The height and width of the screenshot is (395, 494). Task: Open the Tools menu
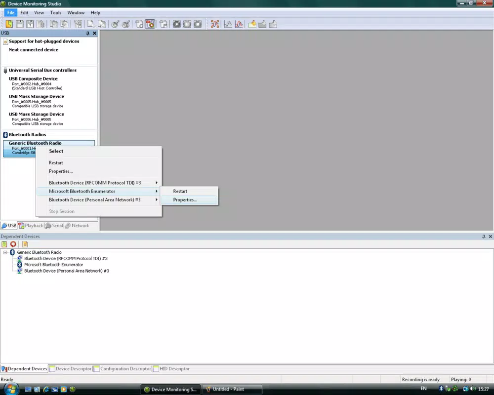[x=56, y=13]
